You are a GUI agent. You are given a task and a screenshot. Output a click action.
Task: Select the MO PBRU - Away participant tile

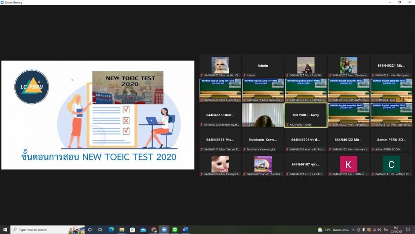tap(306, 115)
